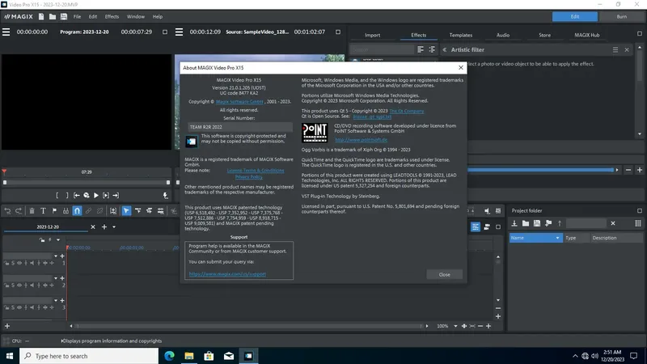
Task: Click the undo arrow in the timeline toolbar
Action: 7,211
